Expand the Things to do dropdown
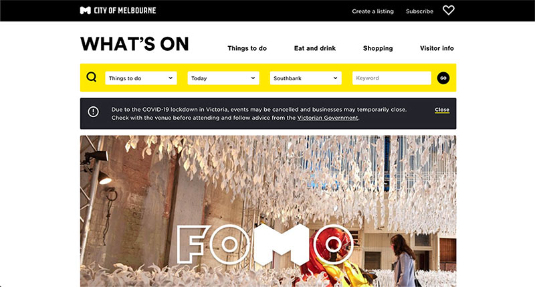 coord(141,78)
